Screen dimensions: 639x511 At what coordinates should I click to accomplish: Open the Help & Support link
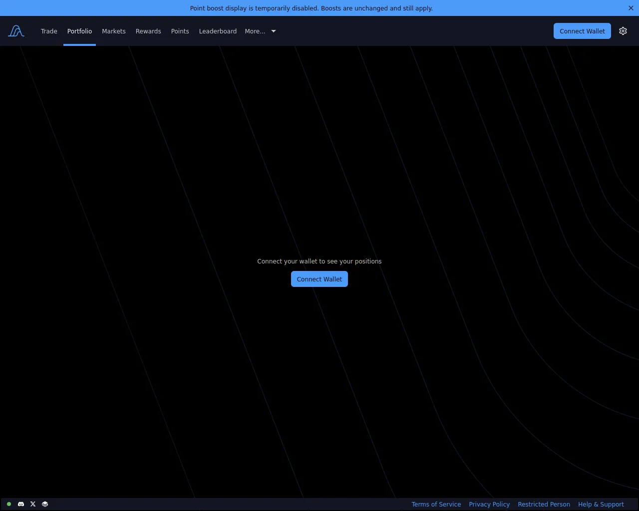pyautogui.click(x=601, y=504)
